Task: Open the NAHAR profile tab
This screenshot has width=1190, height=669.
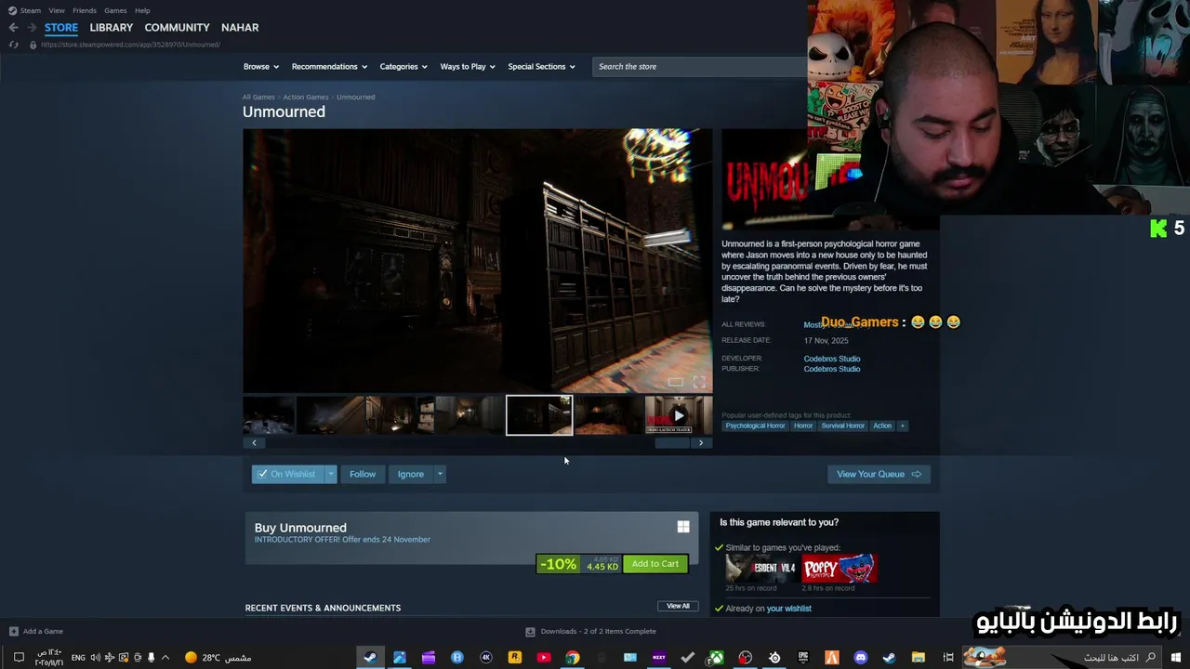Action: tap(240, 28)
